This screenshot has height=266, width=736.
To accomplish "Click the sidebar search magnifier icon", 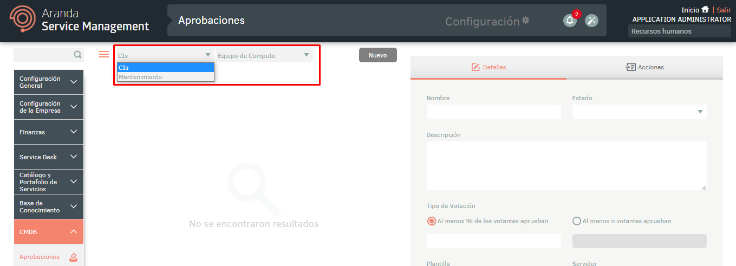I will point(77,55).
